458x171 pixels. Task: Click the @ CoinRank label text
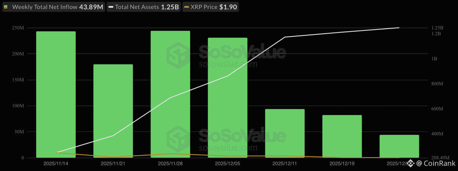436,163
